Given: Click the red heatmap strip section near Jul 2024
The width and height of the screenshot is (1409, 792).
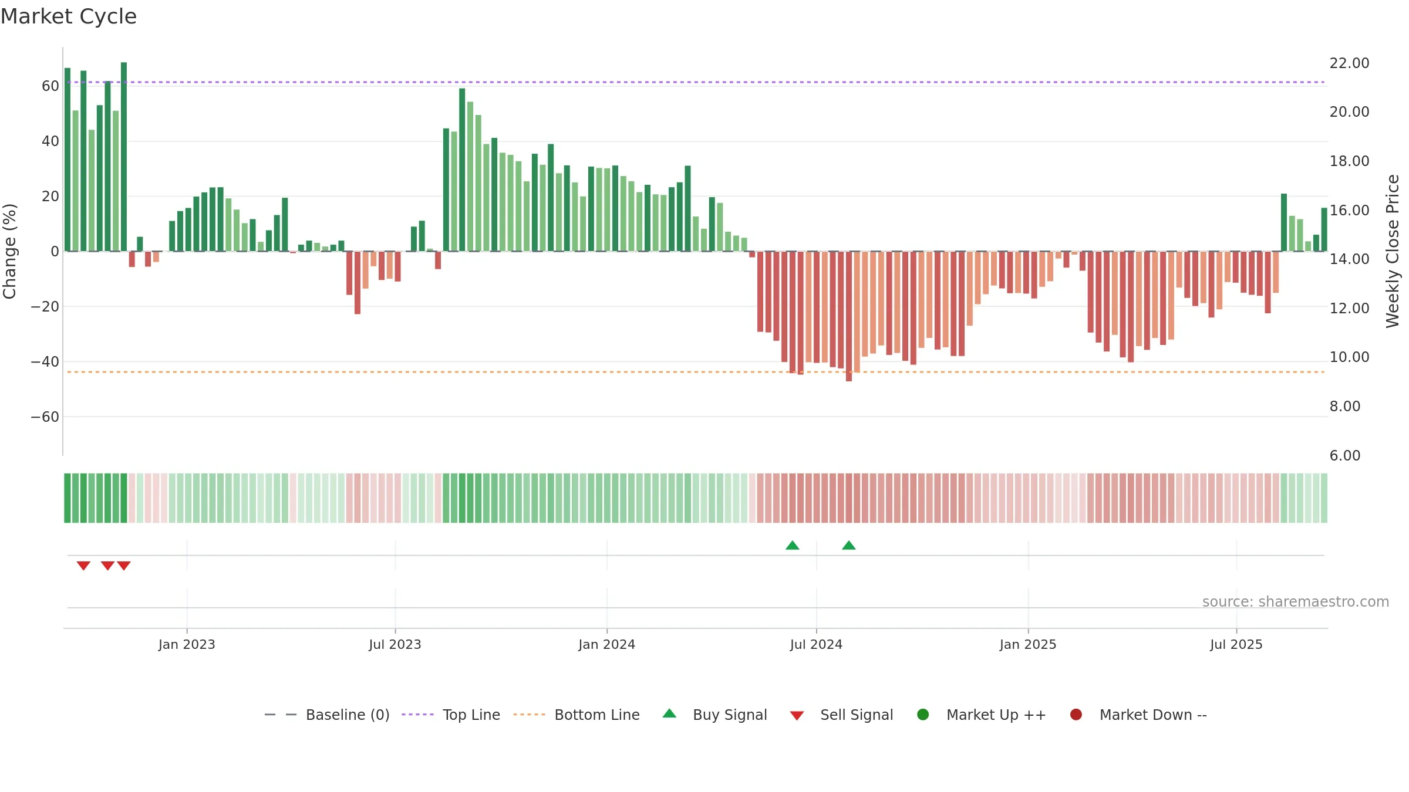Looking at the screenshot, I should point(816,498).
